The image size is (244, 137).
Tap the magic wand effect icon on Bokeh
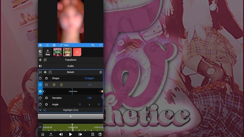click(40, 72)
